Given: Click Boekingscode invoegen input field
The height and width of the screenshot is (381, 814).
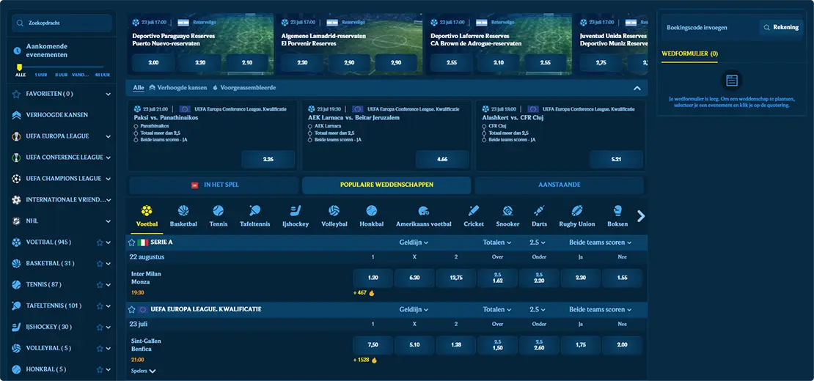Looking at the screenshot, I should [x=708, y=27].
